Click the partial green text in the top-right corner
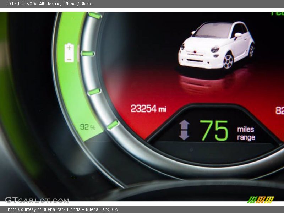The height and width of the screenshot is (213, 284). click(x=277, y=13)
